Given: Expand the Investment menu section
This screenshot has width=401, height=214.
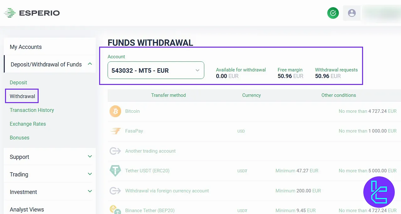Looking at the screenshot, I should click(x=90, y=191).
